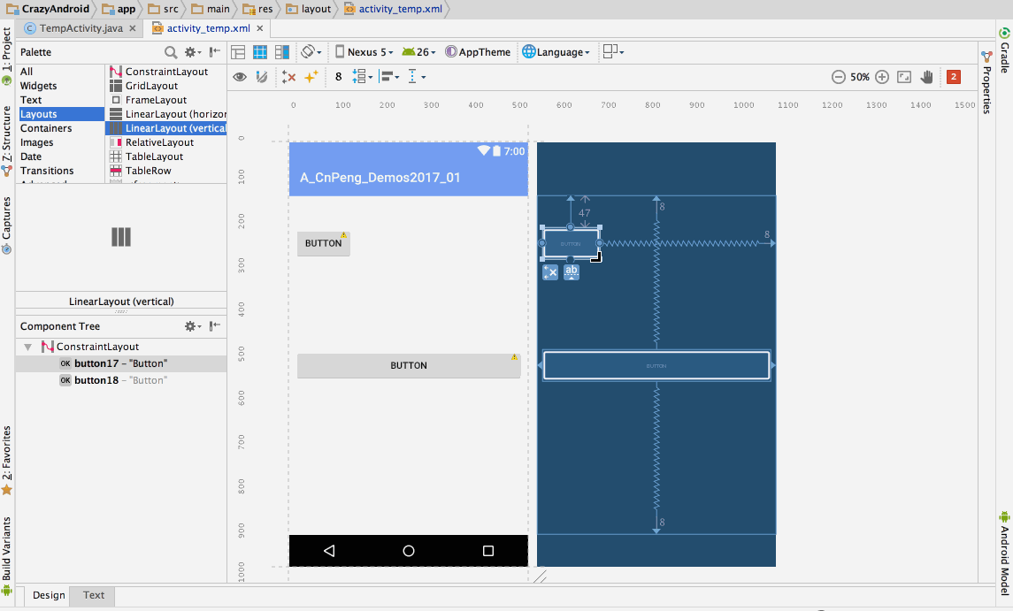This screenshot has height=611, width=1013.
Task: Open the layout variants dropdown
Action: point(613,51)
